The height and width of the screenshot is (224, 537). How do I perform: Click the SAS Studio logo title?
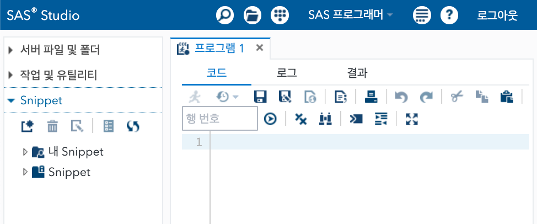(x=43, y=15)
